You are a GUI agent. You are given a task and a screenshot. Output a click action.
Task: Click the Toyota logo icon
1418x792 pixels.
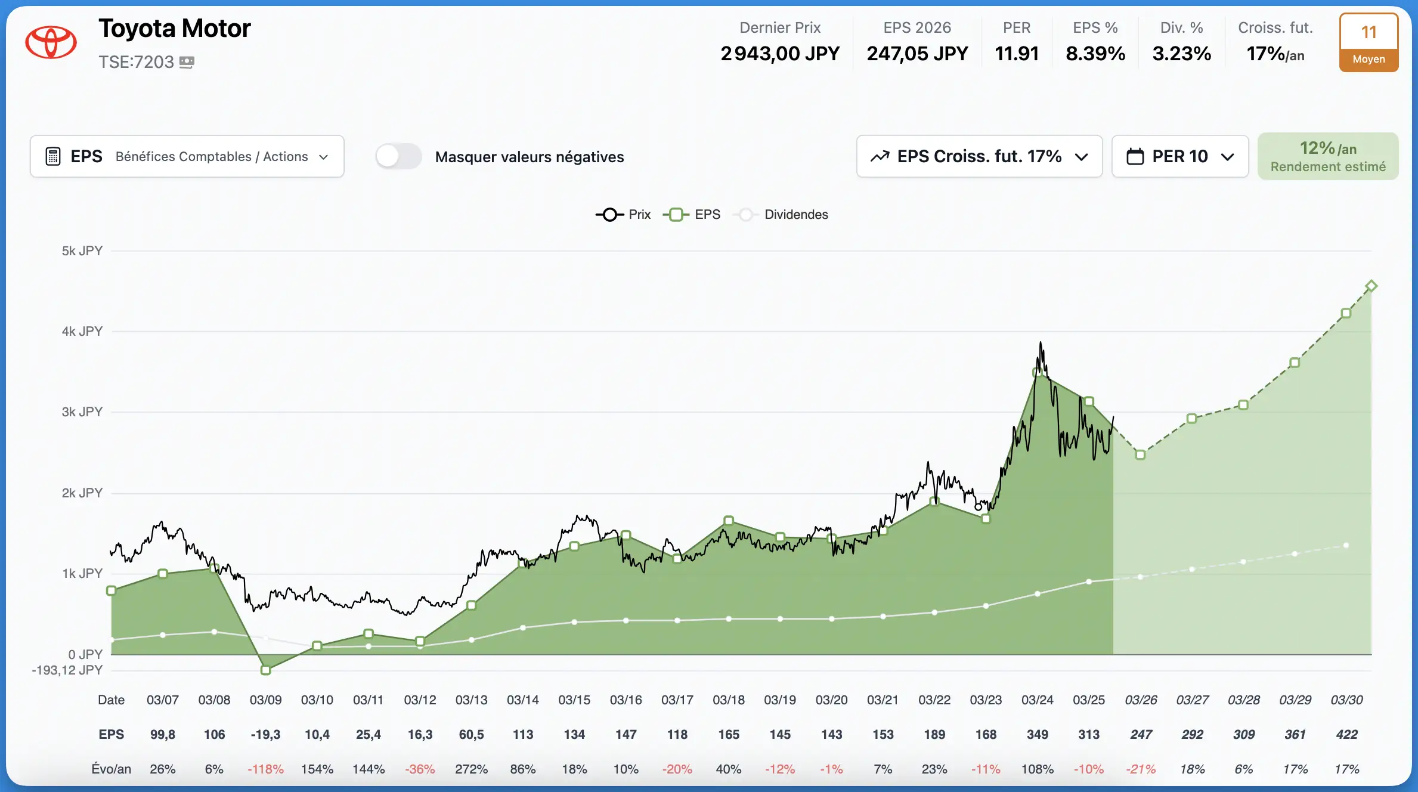tap(51, 42)
